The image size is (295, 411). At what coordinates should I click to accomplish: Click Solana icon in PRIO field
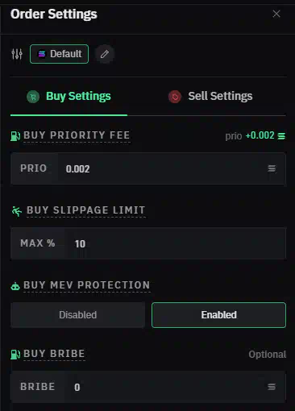pos(272,168)
